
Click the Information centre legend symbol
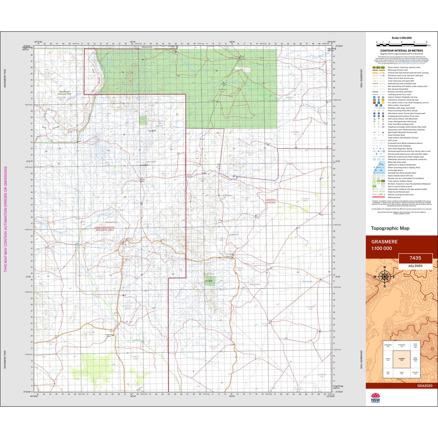point(374,114)
